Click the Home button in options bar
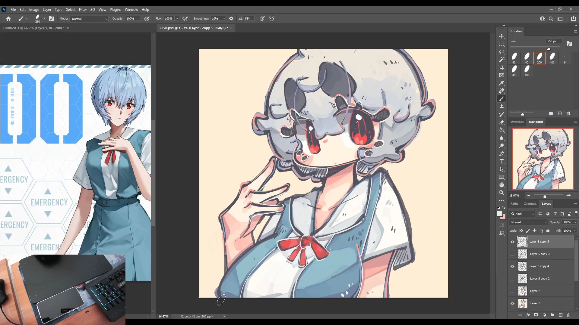 point(8,19)
